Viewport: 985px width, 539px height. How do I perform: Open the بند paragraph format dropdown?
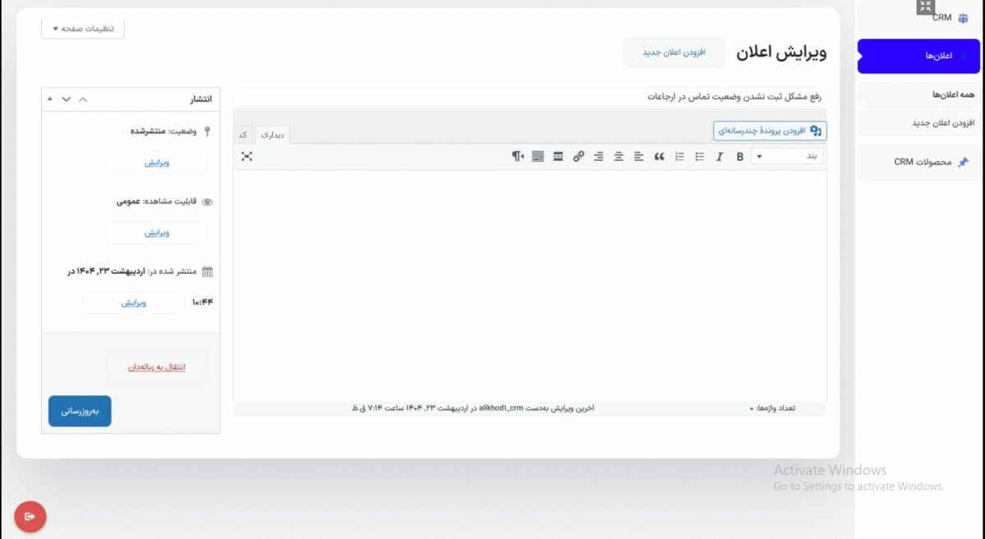pos(788,157)
